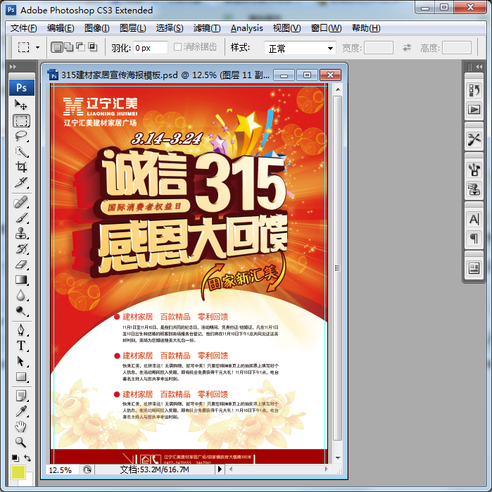This screenshot has width=492, height=492.
Task: Open the Clone Source panel icon
Action: [474, 189]
